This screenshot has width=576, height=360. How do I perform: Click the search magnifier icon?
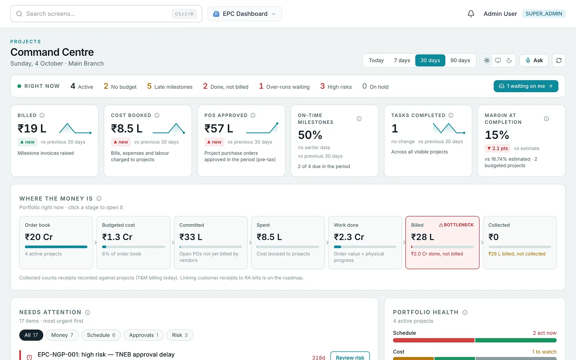coord(19,14)
